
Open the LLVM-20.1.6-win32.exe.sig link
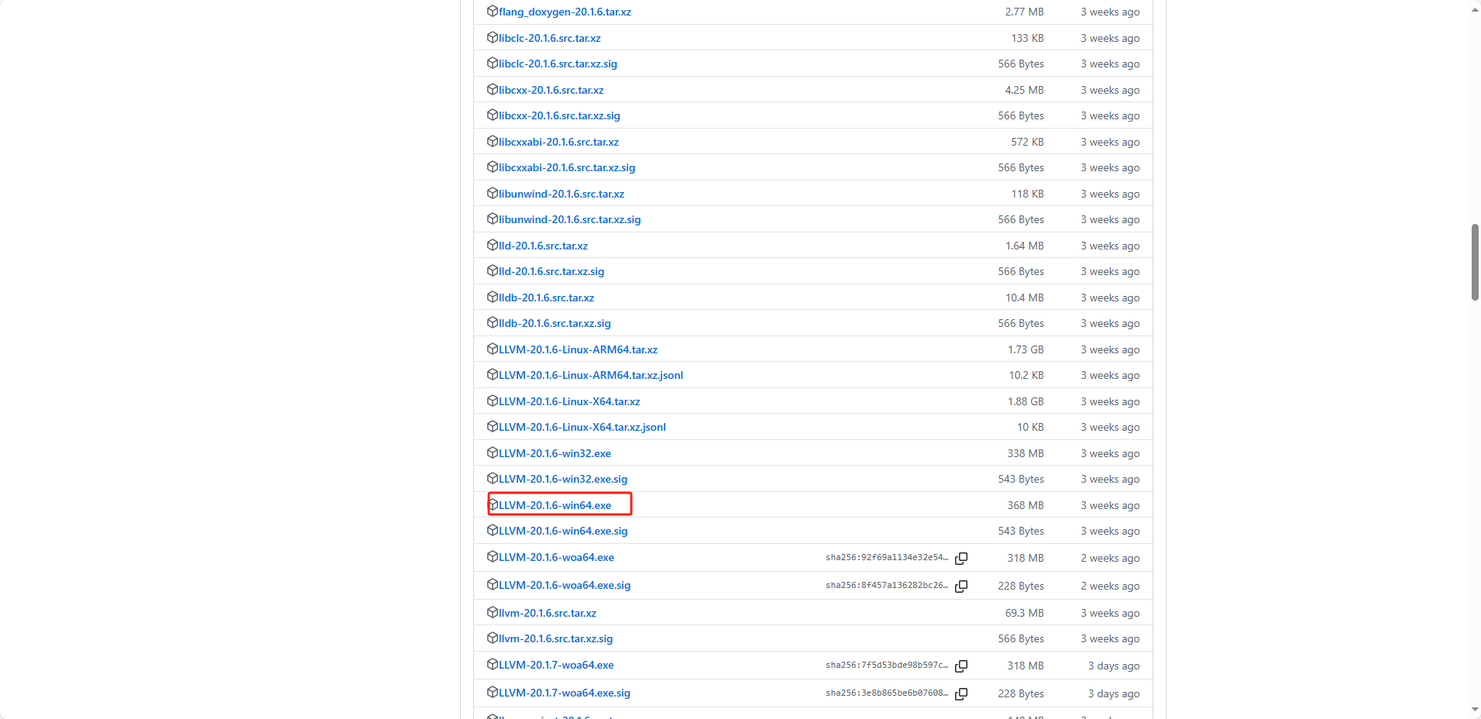(563, 479)
